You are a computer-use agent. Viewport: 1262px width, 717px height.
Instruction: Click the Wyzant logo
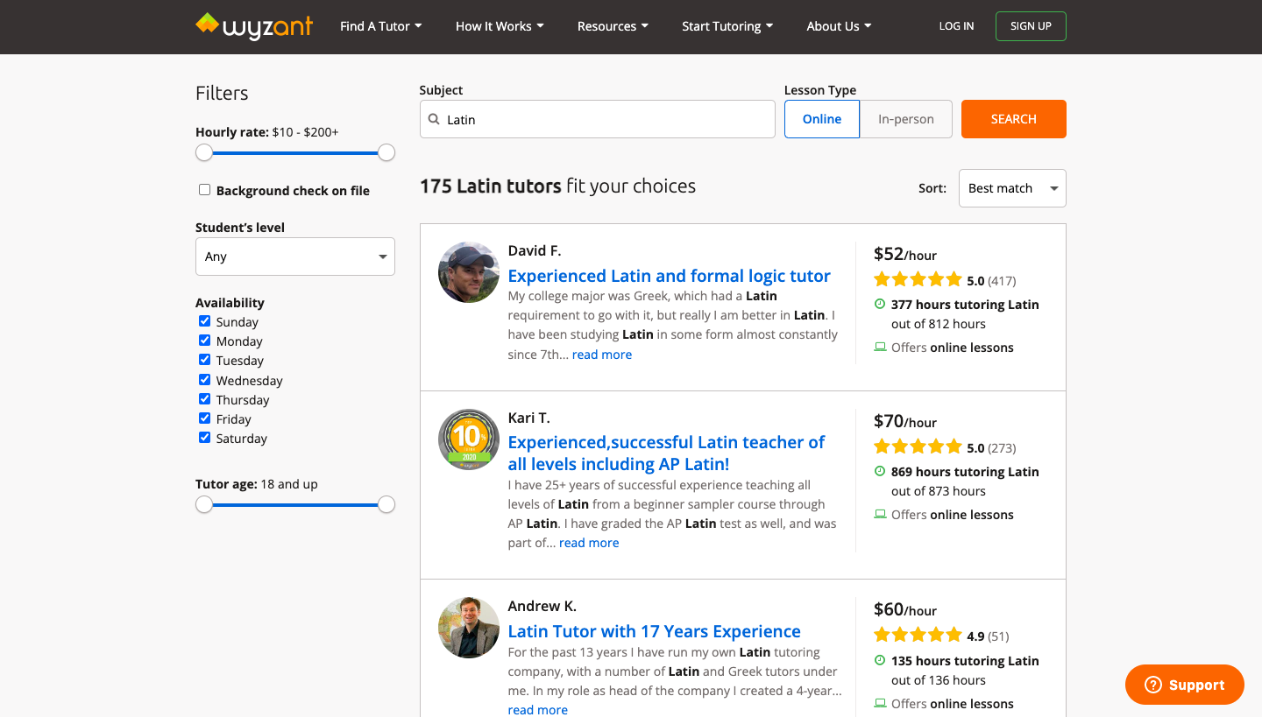254,26
